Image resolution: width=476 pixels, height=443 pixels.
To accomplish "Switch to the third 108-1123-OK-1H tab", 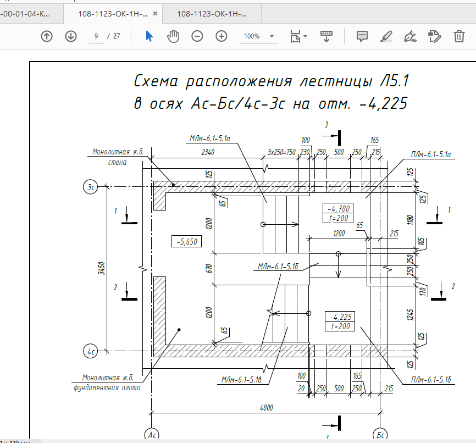I will click(x=212, y=14).
